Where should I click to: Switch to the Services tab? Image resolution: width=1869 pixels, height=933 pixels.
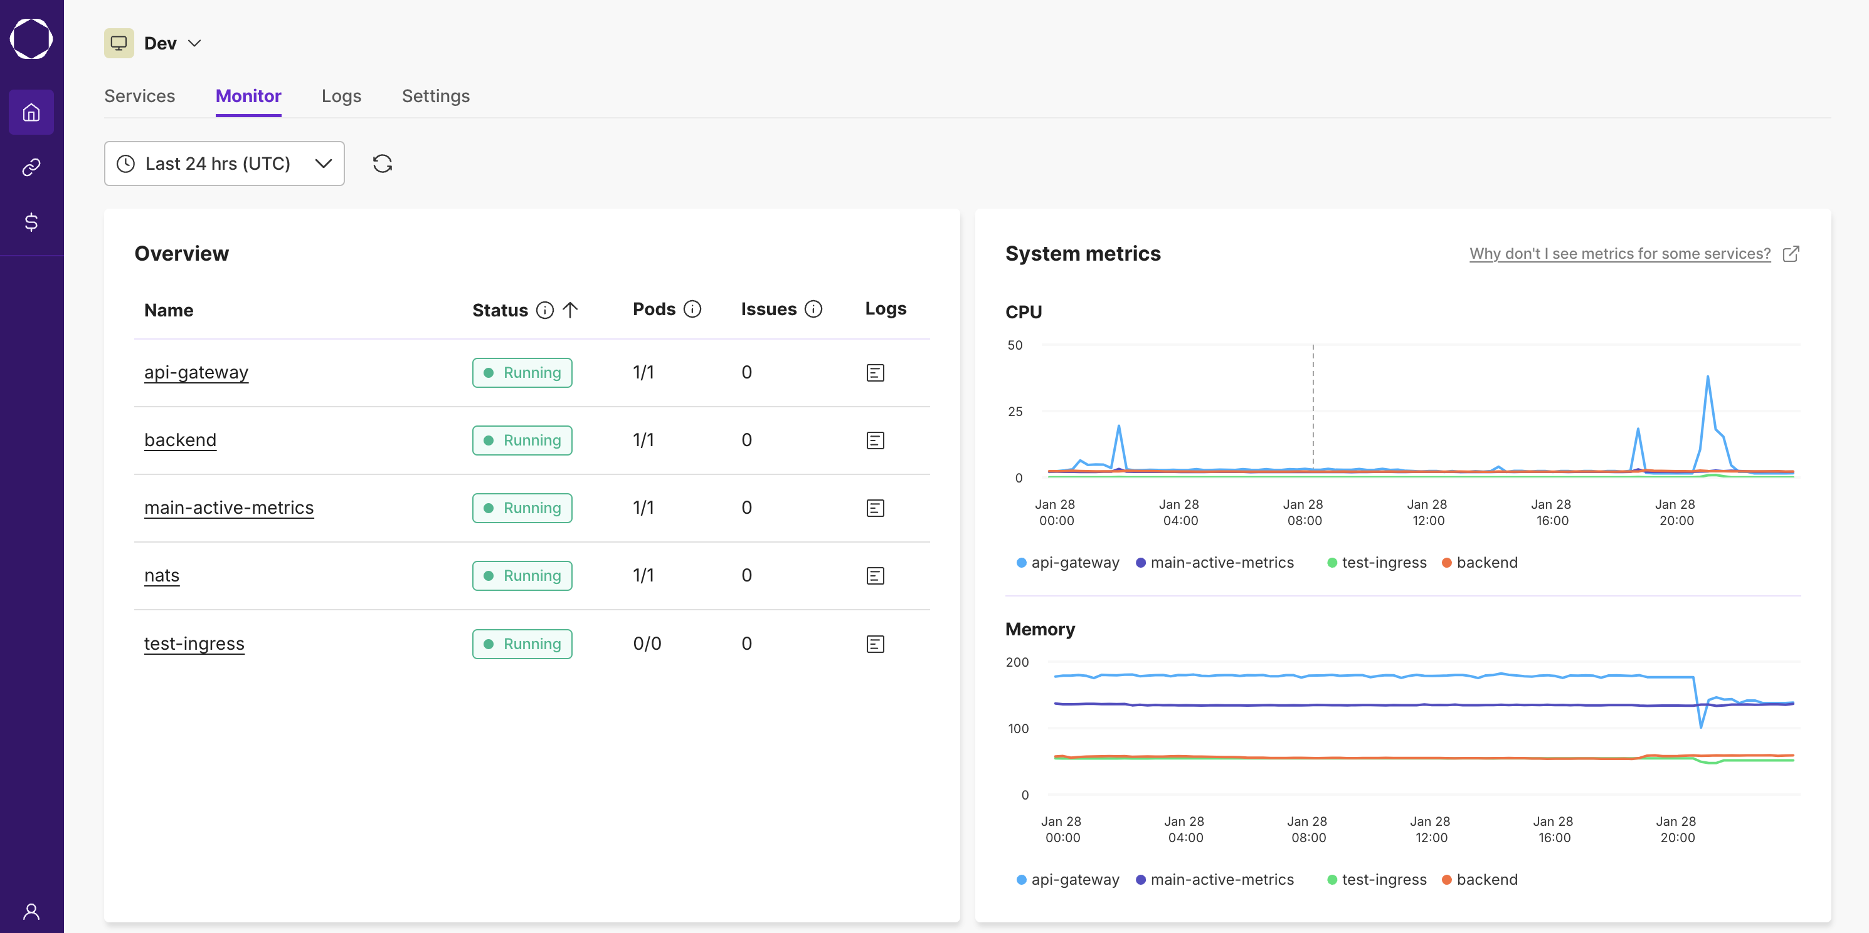tap(139, 96)
